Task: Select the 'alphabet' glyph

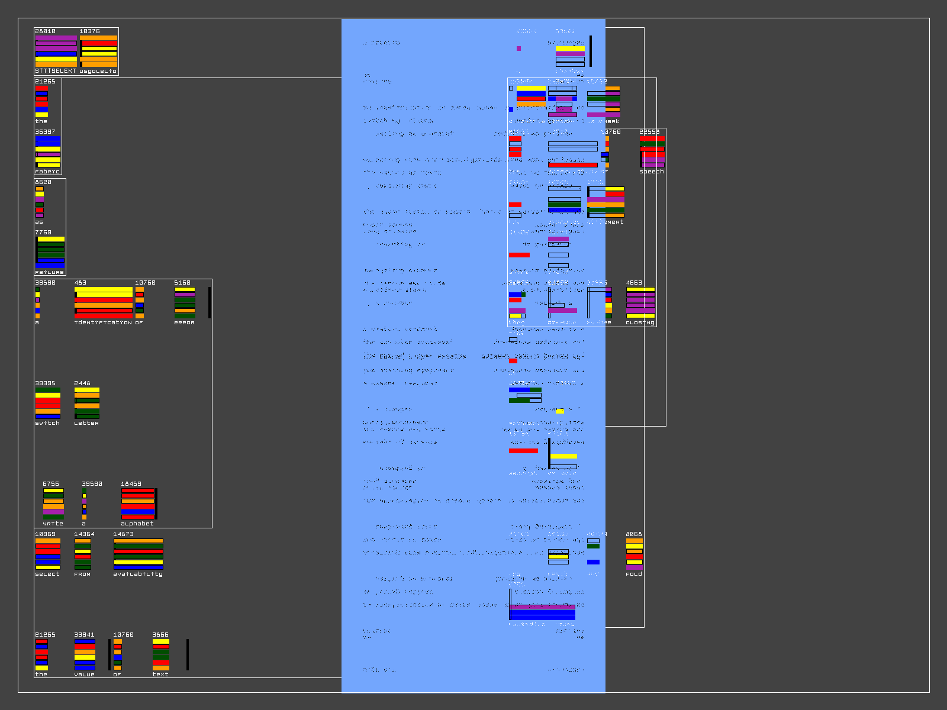Action: (138, 504)
